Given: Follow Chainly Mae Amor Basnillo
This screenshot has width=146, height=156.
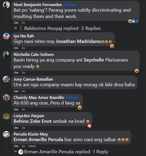Looking at the screenshot, I should pos(72,98).
